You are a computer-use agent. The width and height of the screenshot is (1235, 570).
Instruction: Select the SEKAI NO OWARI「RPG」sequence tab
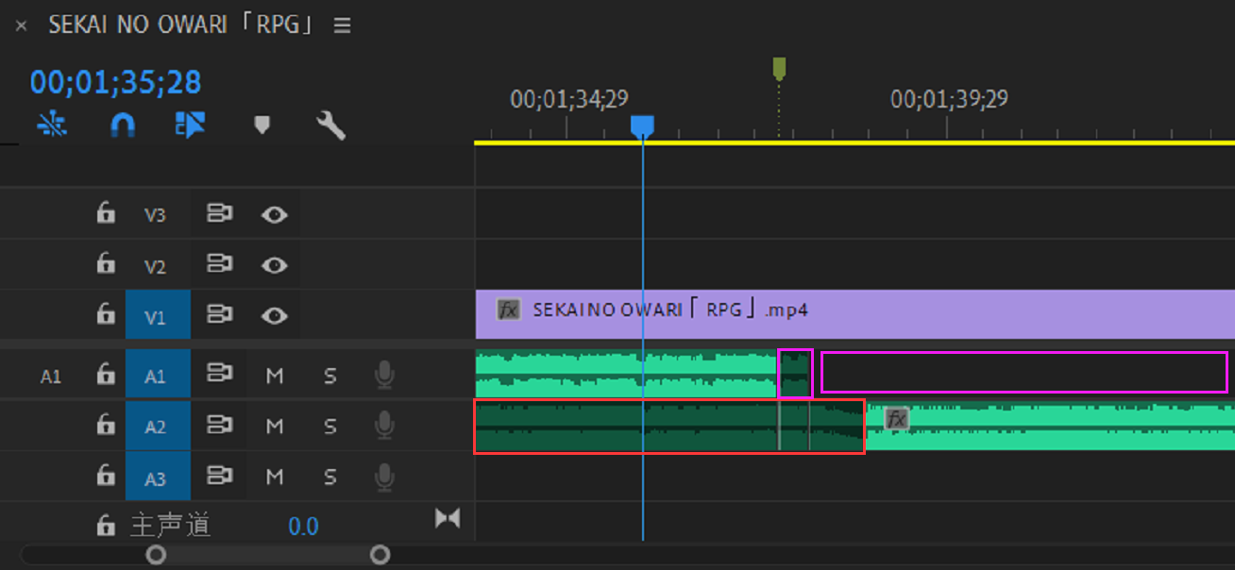(x=179, y=25)
